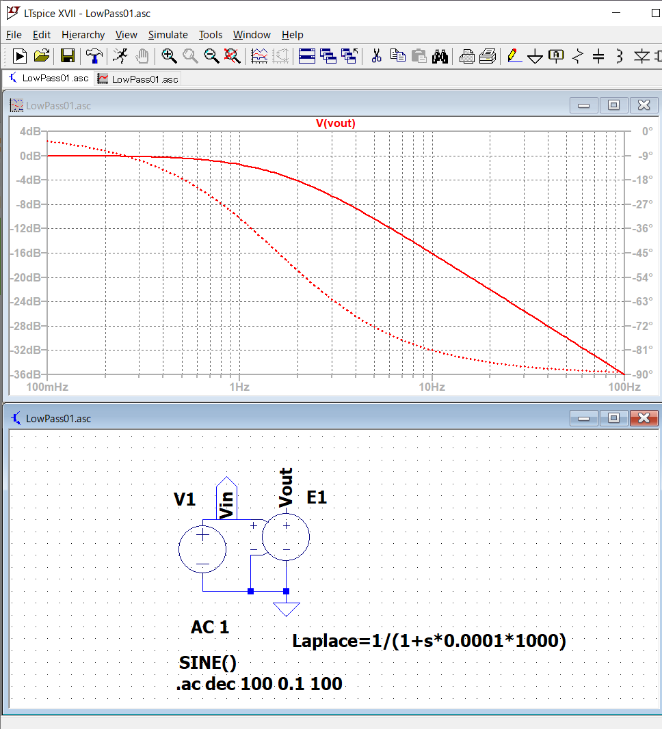Run the simulation with the running man icon
Viewport: 662px width, 729px height.
point(120,56)
